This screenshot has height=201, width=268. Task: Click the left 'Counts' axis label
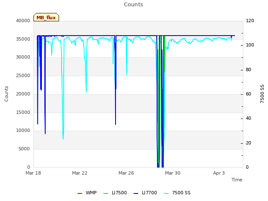tap(6, 94)
